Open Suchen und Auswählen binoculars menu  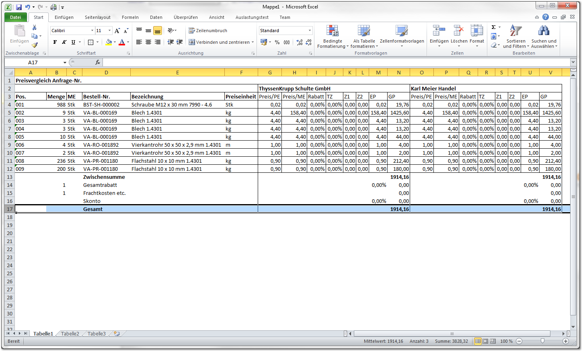click(544, 37)
